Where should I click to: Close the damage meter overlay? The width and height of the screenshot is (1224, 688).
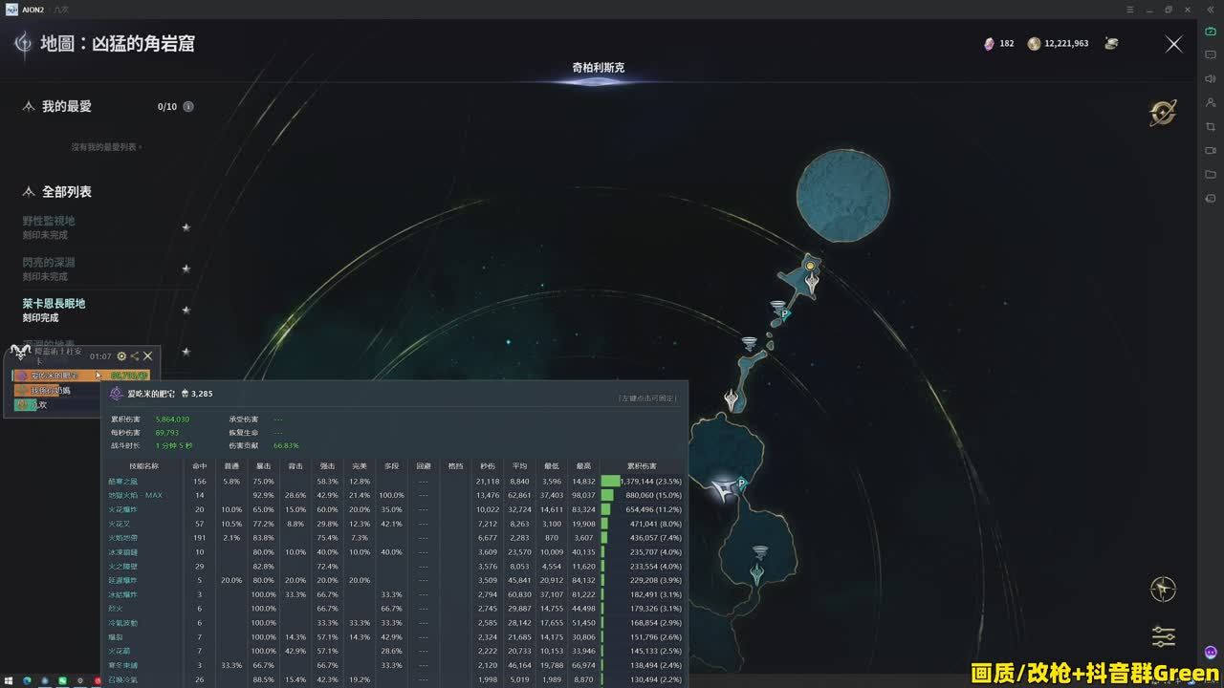click(x=148, y=356)
